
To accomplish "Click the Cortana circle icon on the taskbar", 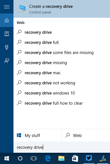I will [x=20, y=158].
